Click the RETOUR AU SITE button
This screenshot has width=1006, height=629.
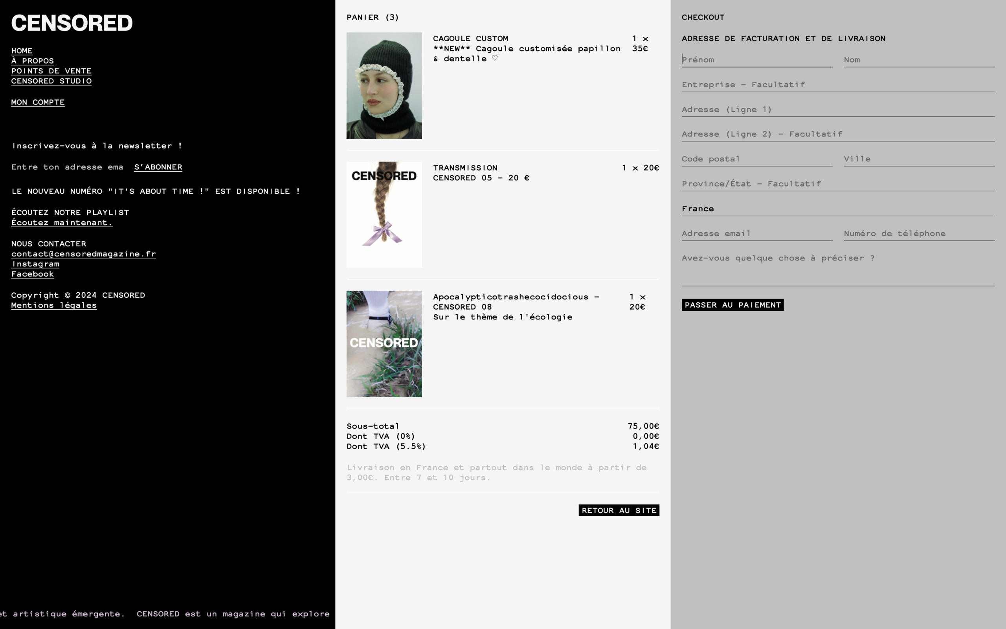tap(618, 510)
